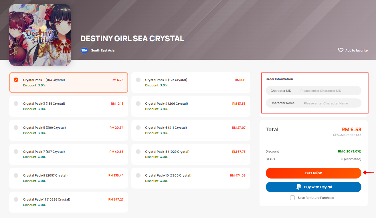The height and width of the screenshot is (218, 376).
Task: Click the 6 (estimated) STARs value
Action: [351, 159]
